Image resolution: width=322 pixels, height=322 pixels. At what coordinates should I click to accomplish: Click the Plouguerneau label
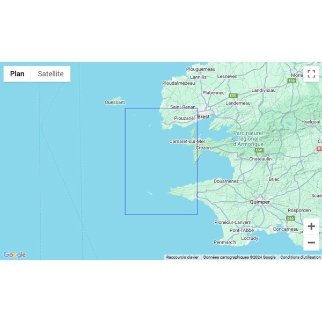[201, 69]
